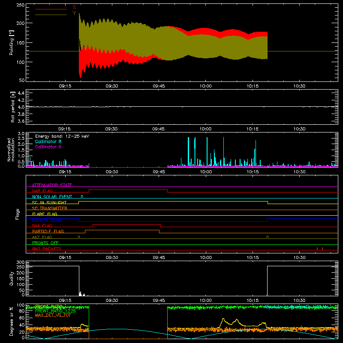
Task: Click the 3.0 tick on modulation axis
Action: (x=21, y=134)
